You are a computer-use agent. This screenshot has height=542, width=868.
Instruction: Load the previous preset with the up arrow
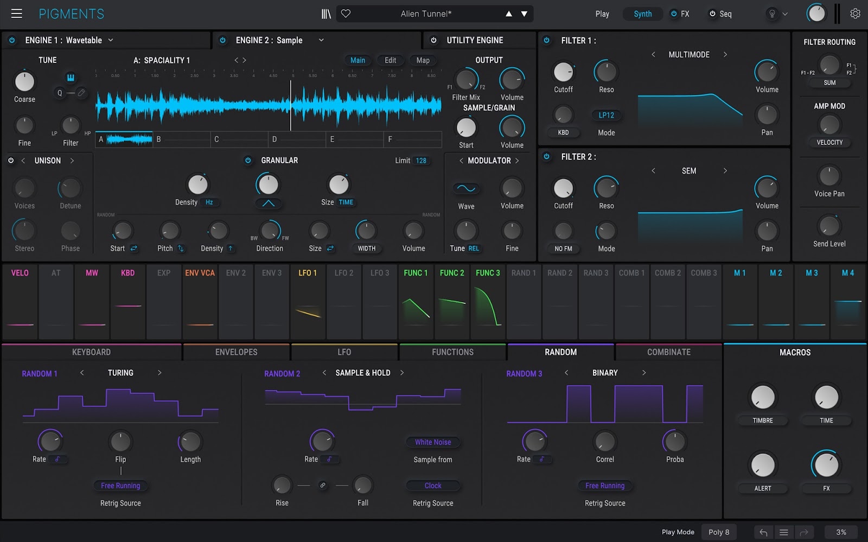point(509,14)
